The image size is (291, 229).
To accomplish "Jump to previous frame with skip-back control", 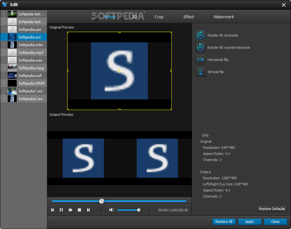I will pos(52,210).
